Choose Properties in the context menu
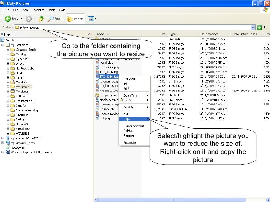The image size is (270, 202). click(134, 142)
